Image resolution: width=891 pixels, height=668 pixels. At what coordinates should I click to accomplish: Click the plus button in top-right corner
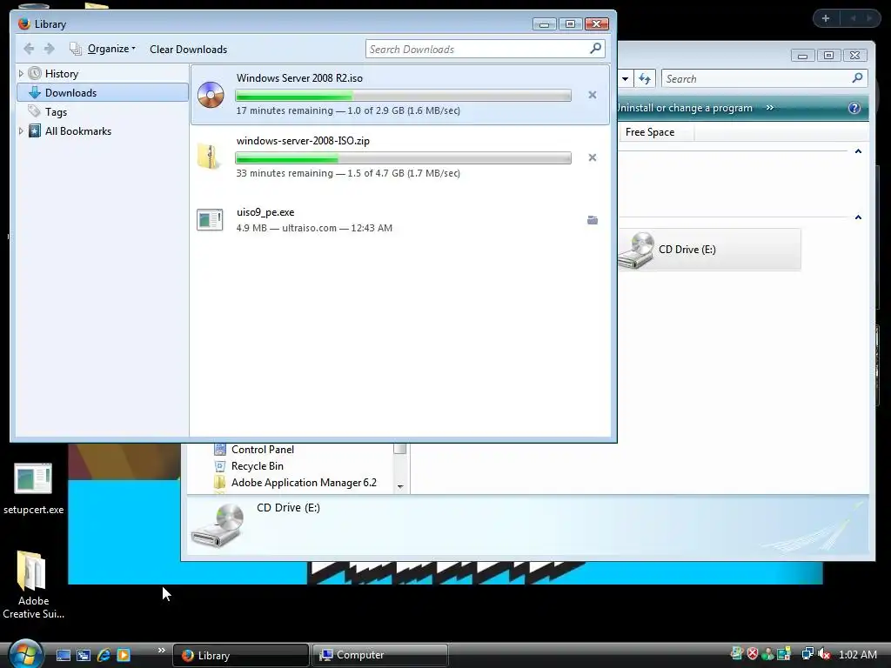click(x=826, y=18)
